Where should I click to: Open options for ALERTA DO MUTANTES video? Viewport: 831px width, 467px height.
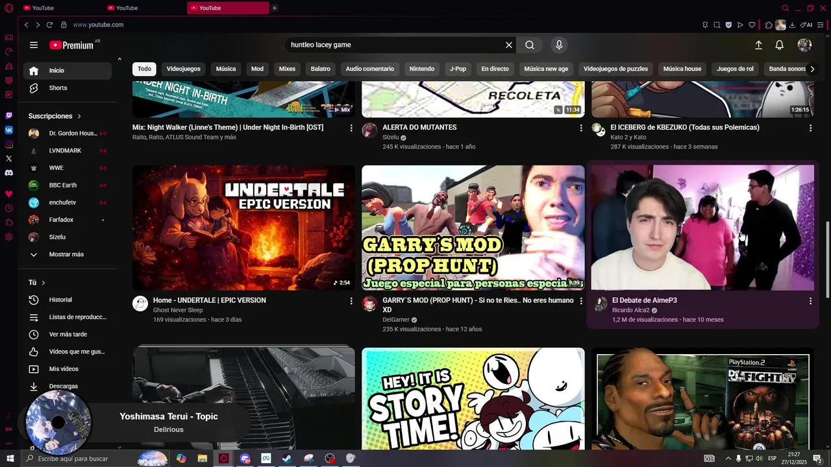[x=581, y=128]
